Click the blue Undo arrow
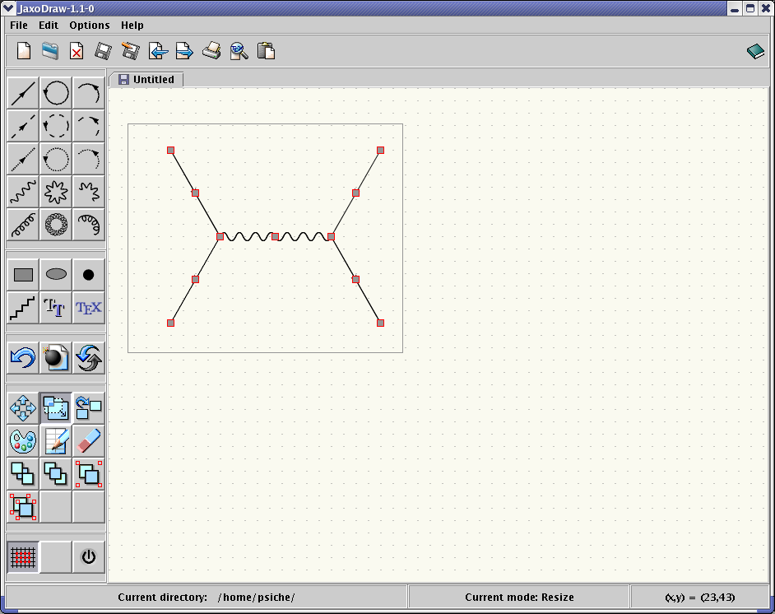Image resolution: width=775 pixels, height=614 pixels. pos(23,358)
